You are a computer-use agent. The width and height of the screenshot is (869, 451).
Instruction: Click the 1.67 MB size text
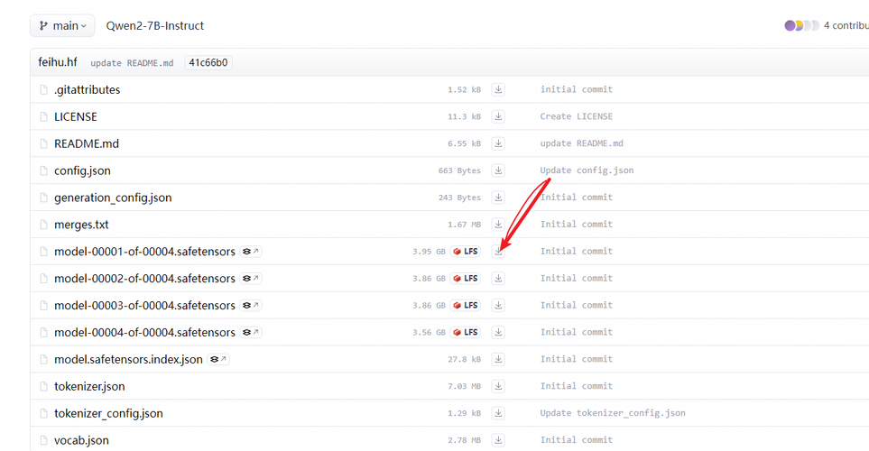[465, 225]
